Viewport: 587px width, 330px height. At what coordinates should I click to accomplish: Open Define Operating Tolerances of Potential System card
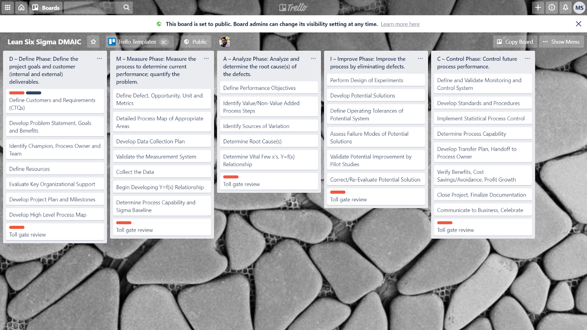376,114
